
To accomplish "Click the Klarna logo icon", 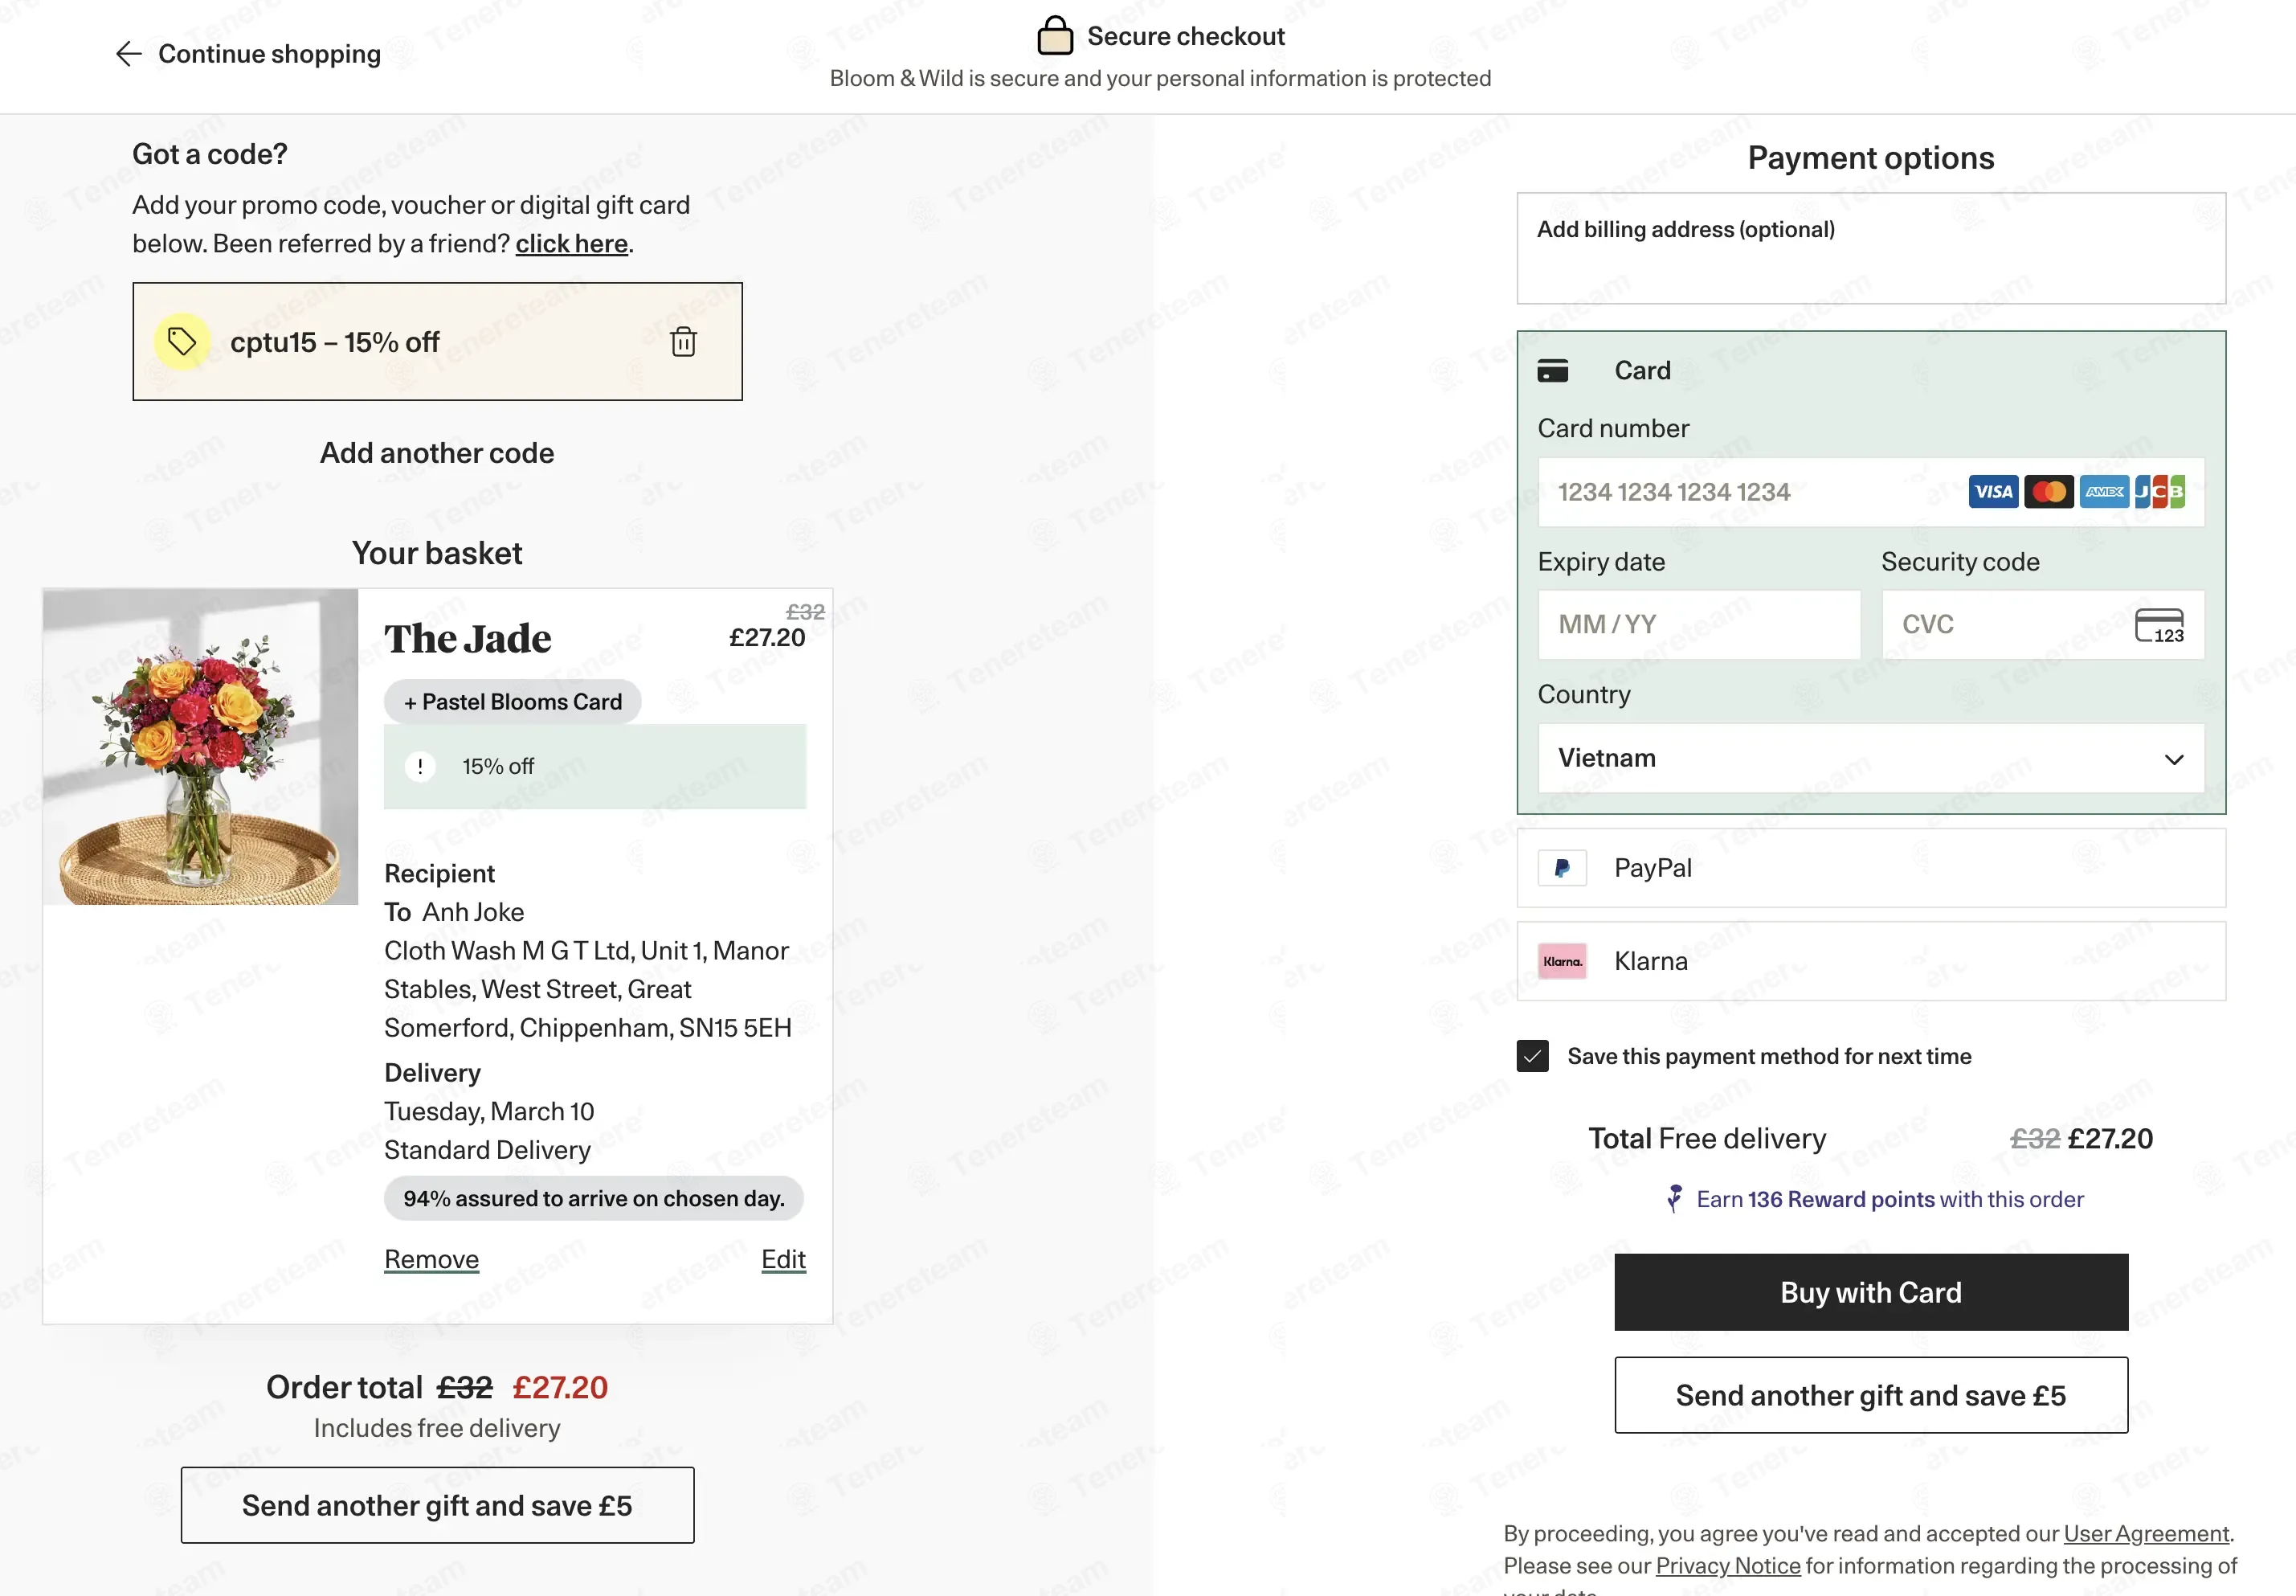I will point(1561,961).
